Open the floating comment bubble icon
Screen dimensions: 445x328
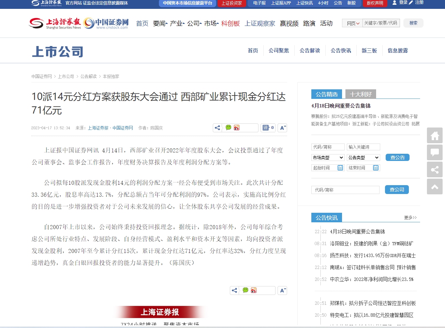[x=435, y=152]
